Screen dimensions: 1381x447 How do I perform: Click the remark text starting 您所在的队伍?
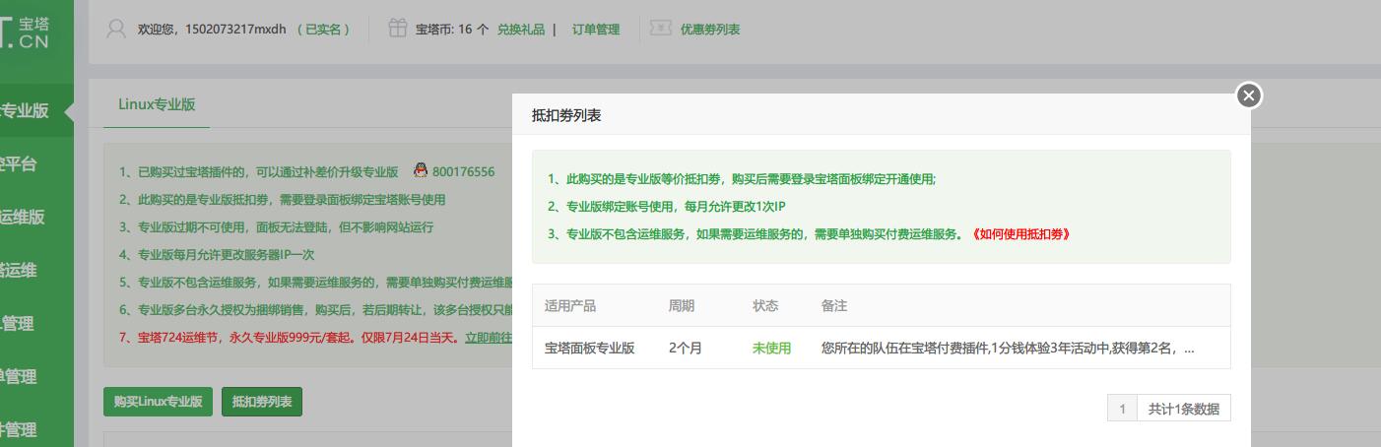click(1008, 349)
